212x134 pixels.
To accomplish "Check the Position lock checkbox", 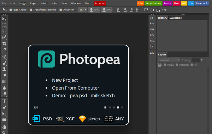I will coord(177,65).
